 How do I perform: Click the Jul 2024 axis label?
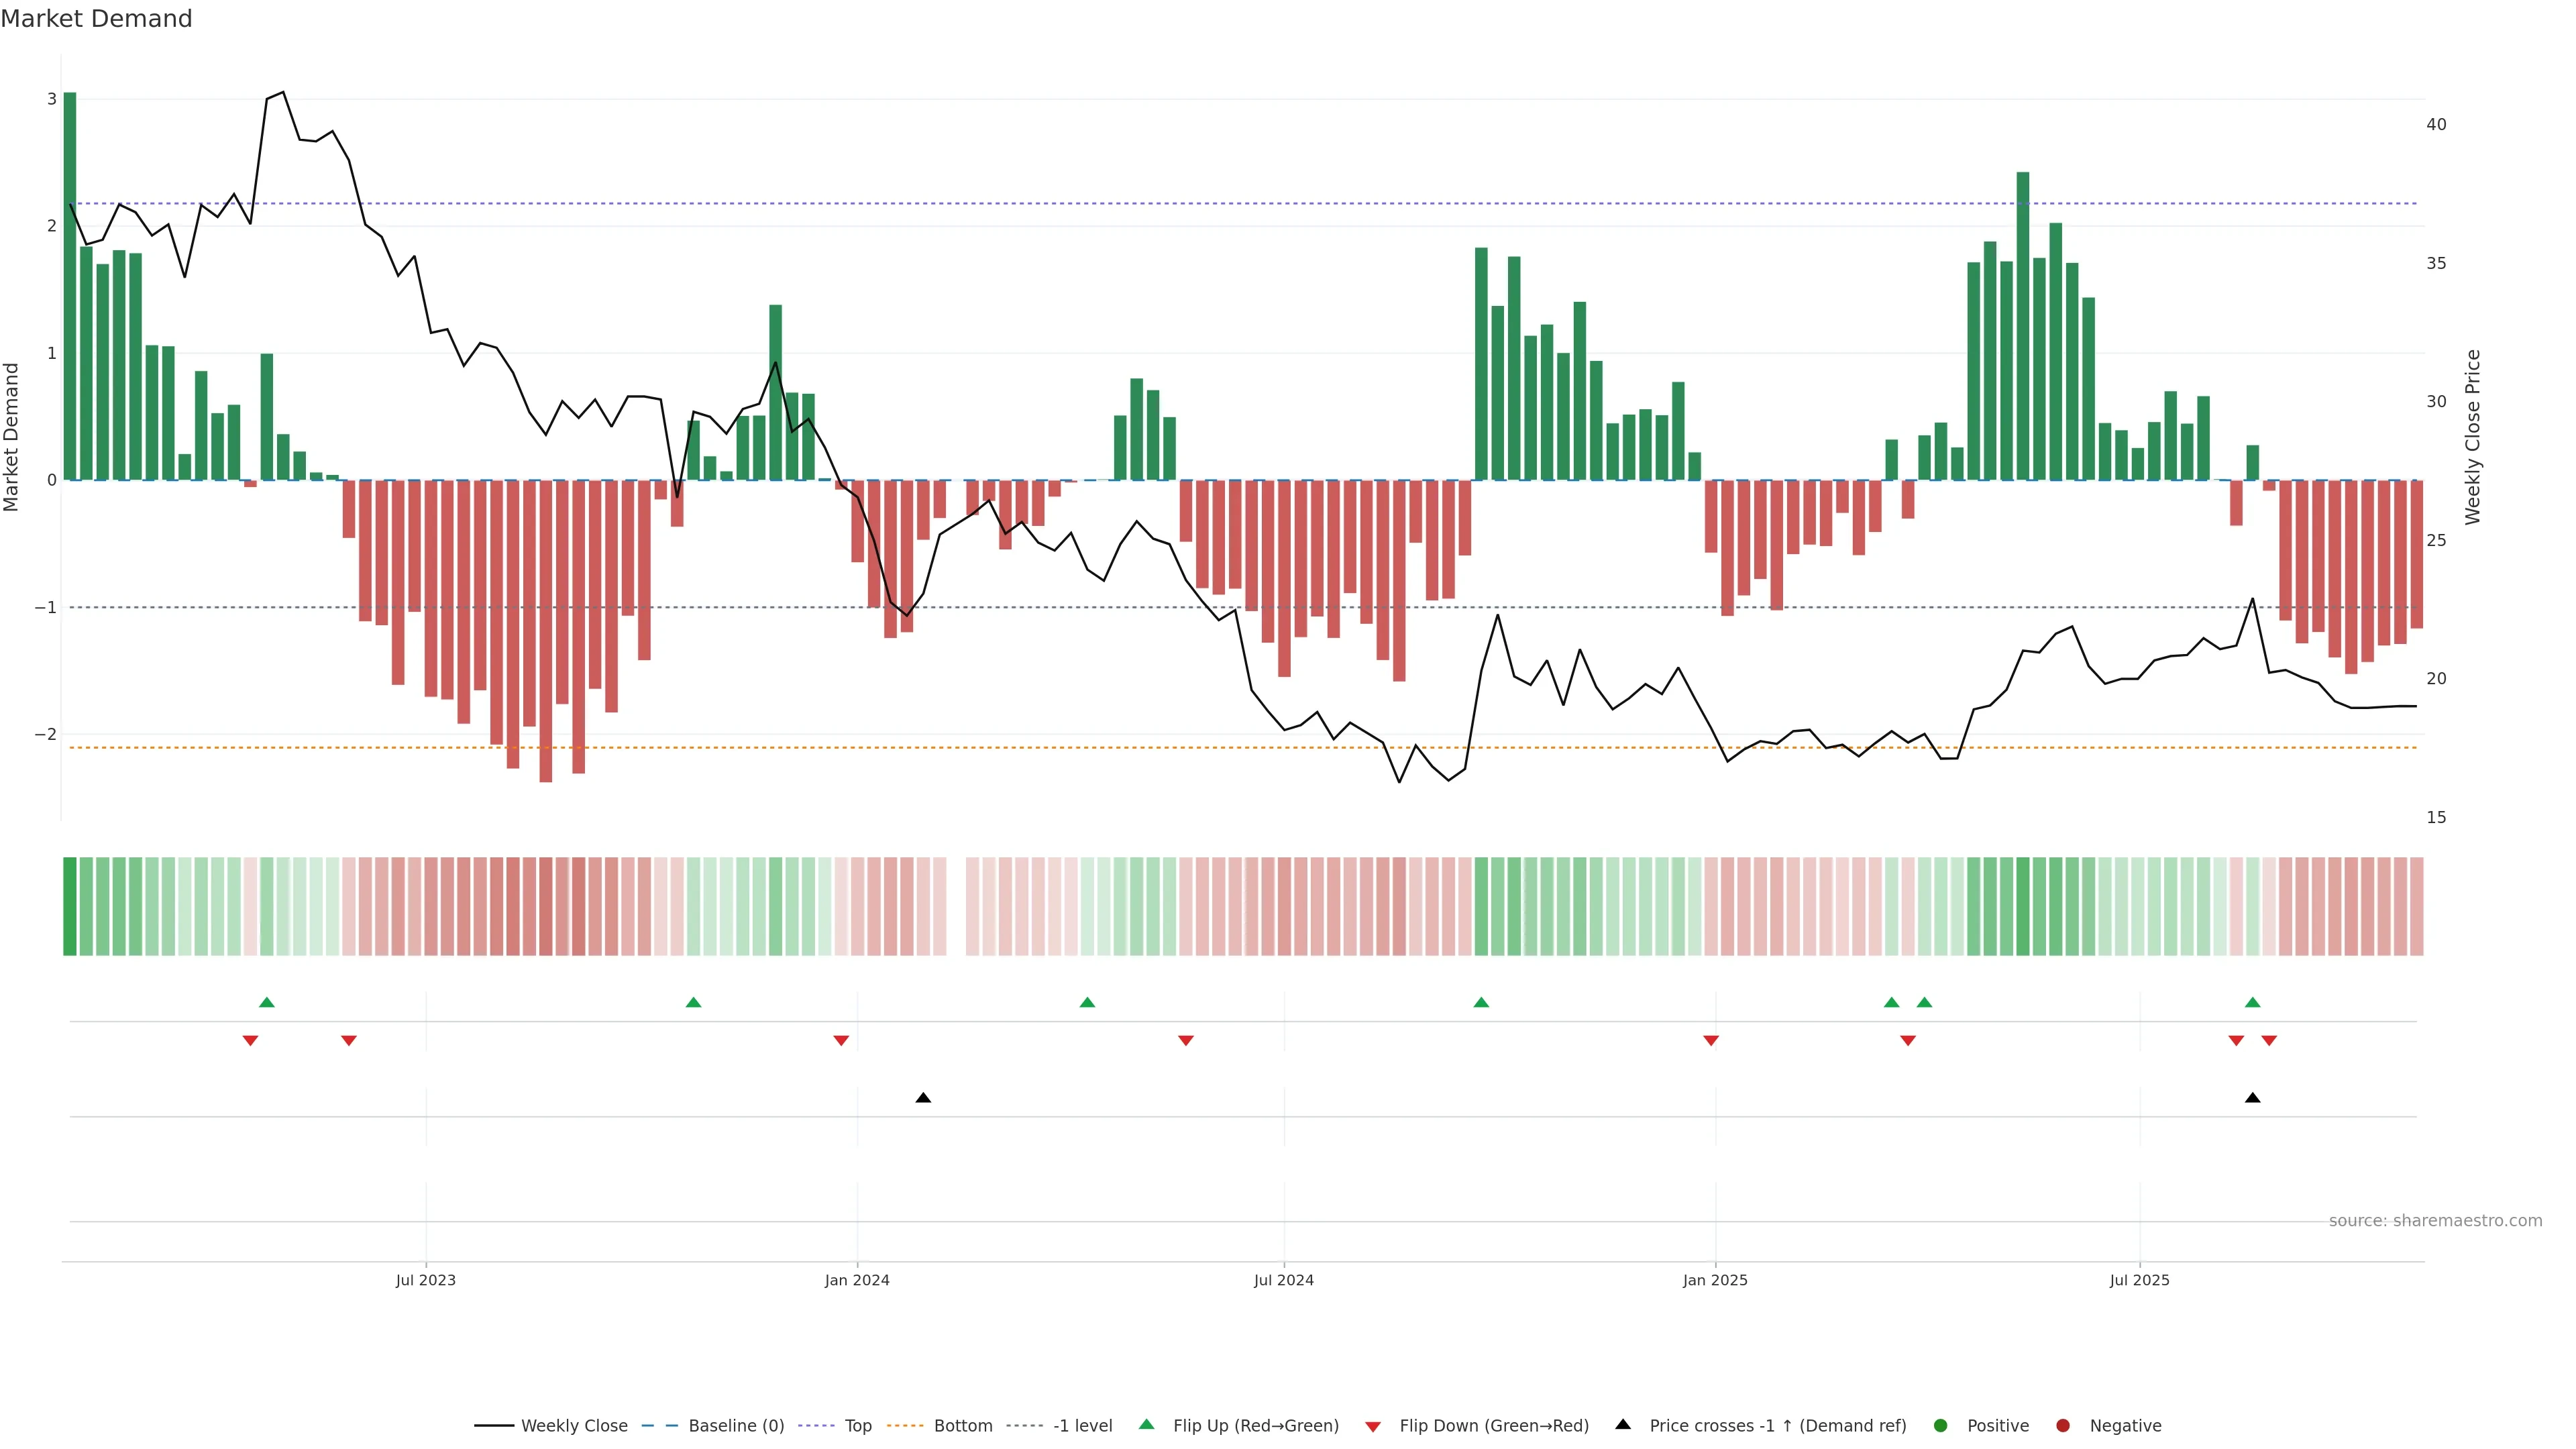tap(1284, 1280)
